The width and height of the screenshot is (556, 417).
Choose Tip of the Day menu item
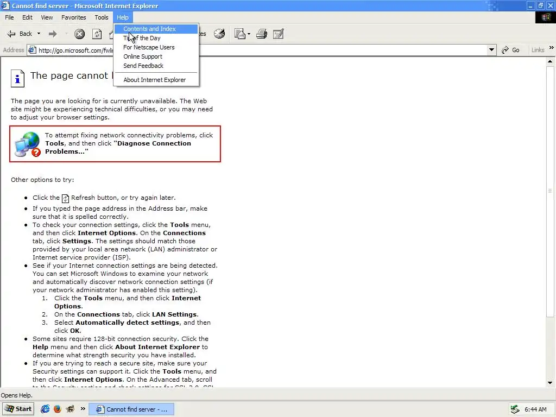pyautogui.click(x=156, y=38)
